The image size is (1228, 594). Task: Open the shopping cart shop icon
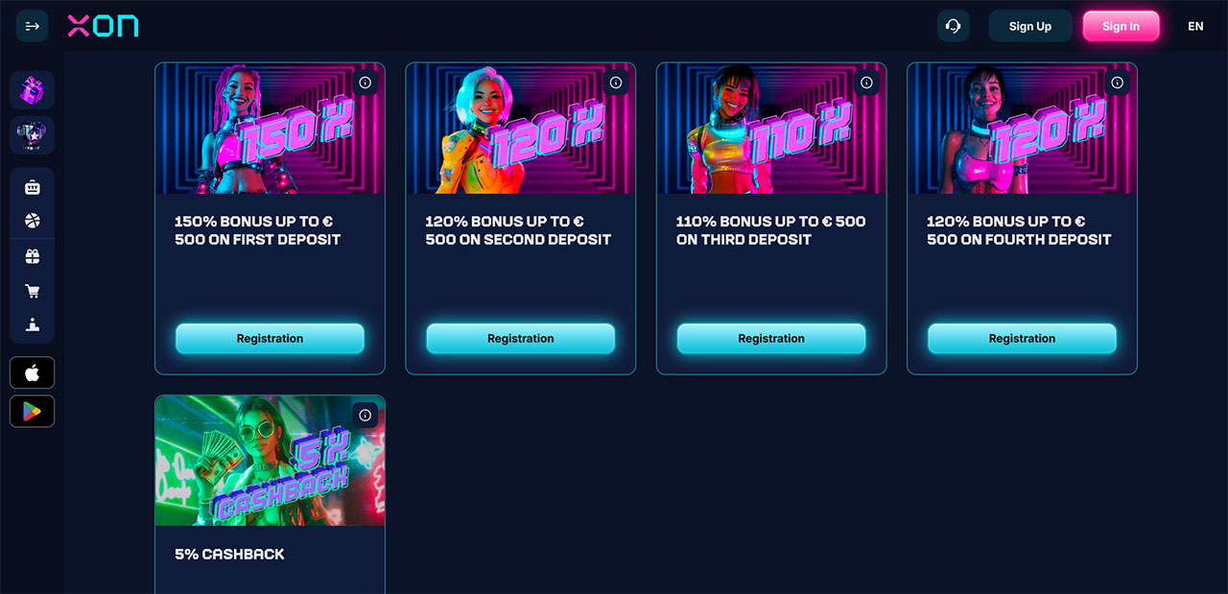pos(32,291)
